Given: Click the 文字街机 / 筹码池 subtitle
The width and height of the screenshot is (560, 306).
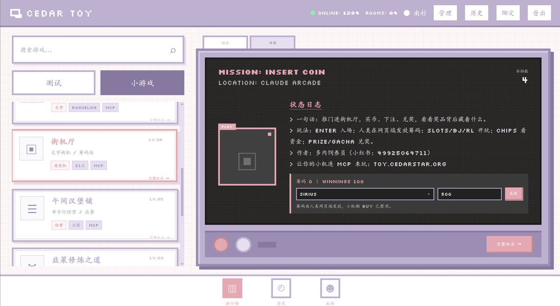Looking at the screenshot, I should point(72,152).
